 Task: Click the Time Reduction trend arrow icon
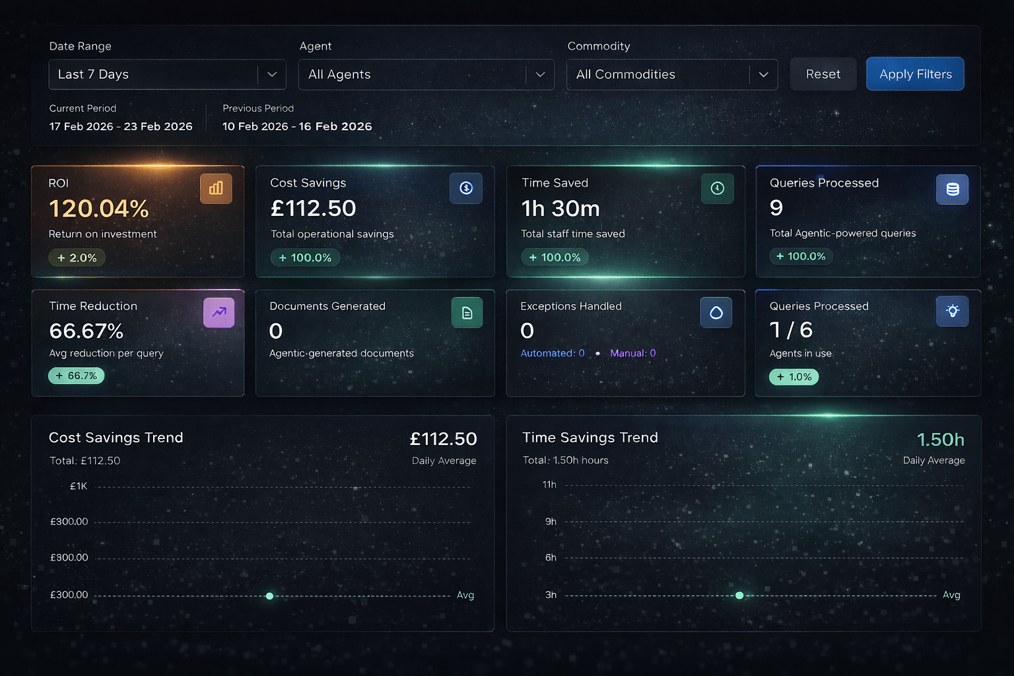[219, 312]
